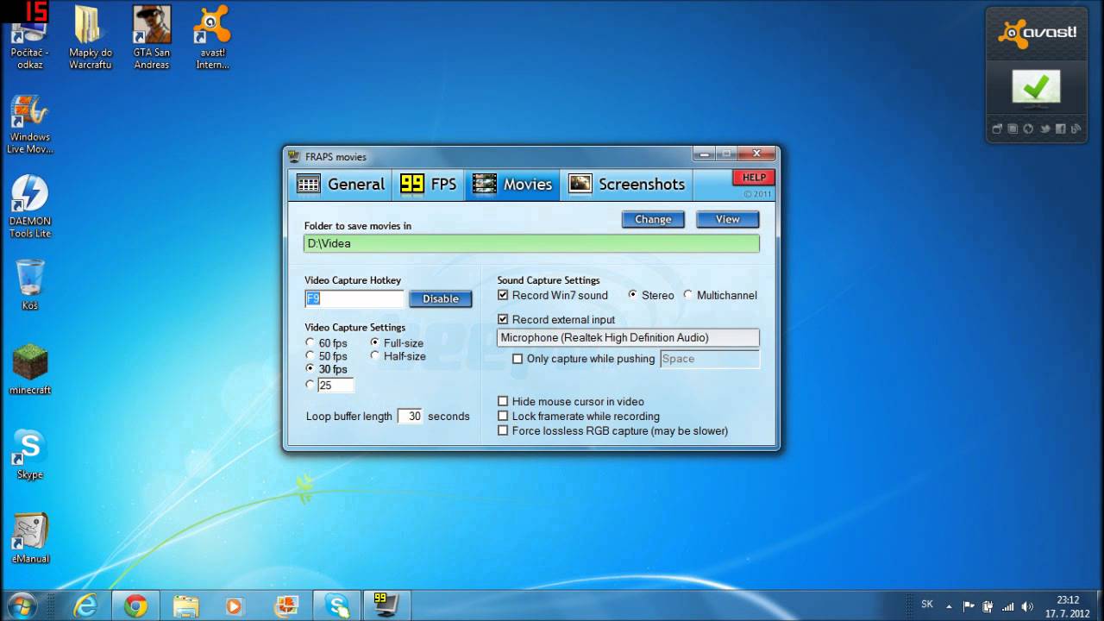Select the custom fps radio button
The height and width of the screenshot is (621, 1104).
310,385
